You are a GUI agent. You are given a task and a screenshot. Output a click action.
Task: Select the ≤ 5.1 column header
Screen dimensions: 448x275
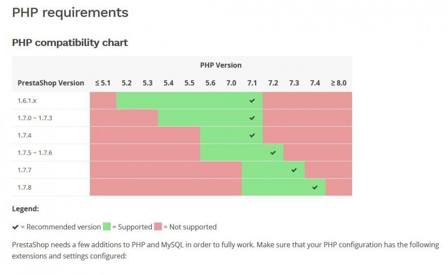tap(103, 83)
